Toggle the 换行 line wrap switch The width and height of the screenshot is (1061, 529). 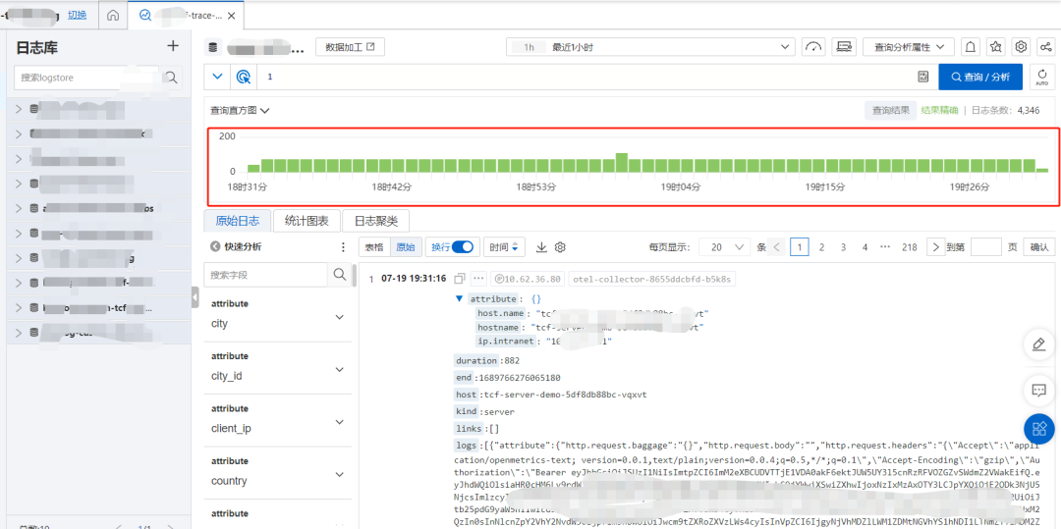(462, 247)
